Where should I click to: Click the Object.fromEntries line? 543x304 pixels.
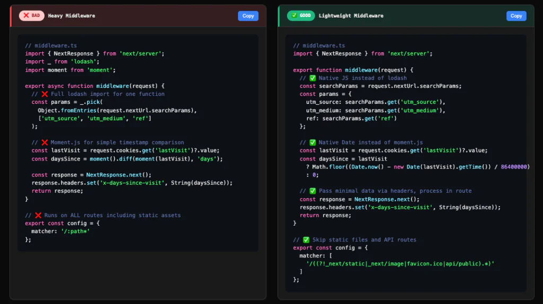[117, 110]
